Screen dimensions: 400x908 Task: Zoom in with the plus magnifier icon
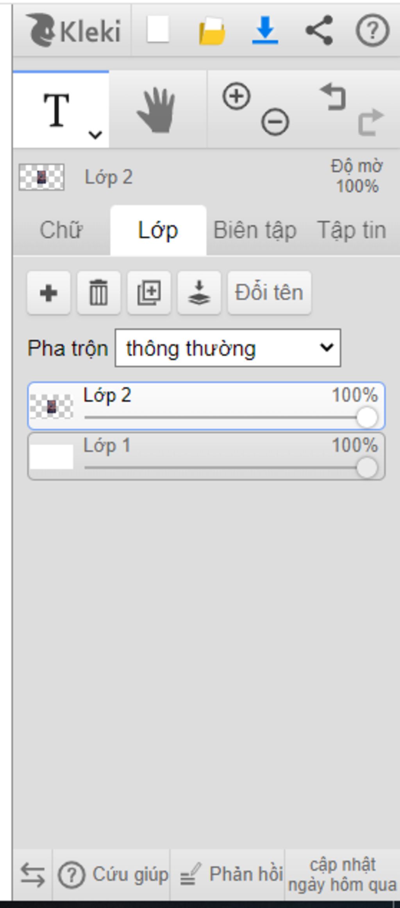pos(236,96)
